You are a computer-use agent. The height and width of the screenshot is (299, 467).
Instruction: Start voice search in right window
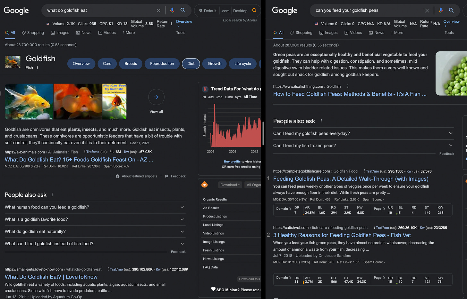(x=441, y=10)
